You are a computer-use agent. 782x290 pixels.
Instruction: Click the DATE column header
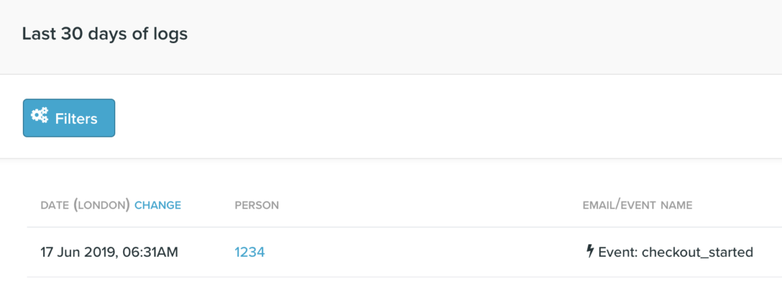[55, 205]
